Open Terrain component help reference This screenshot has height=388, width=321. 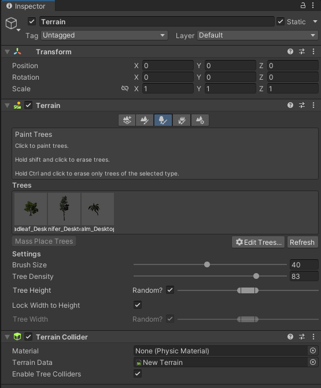290,105
